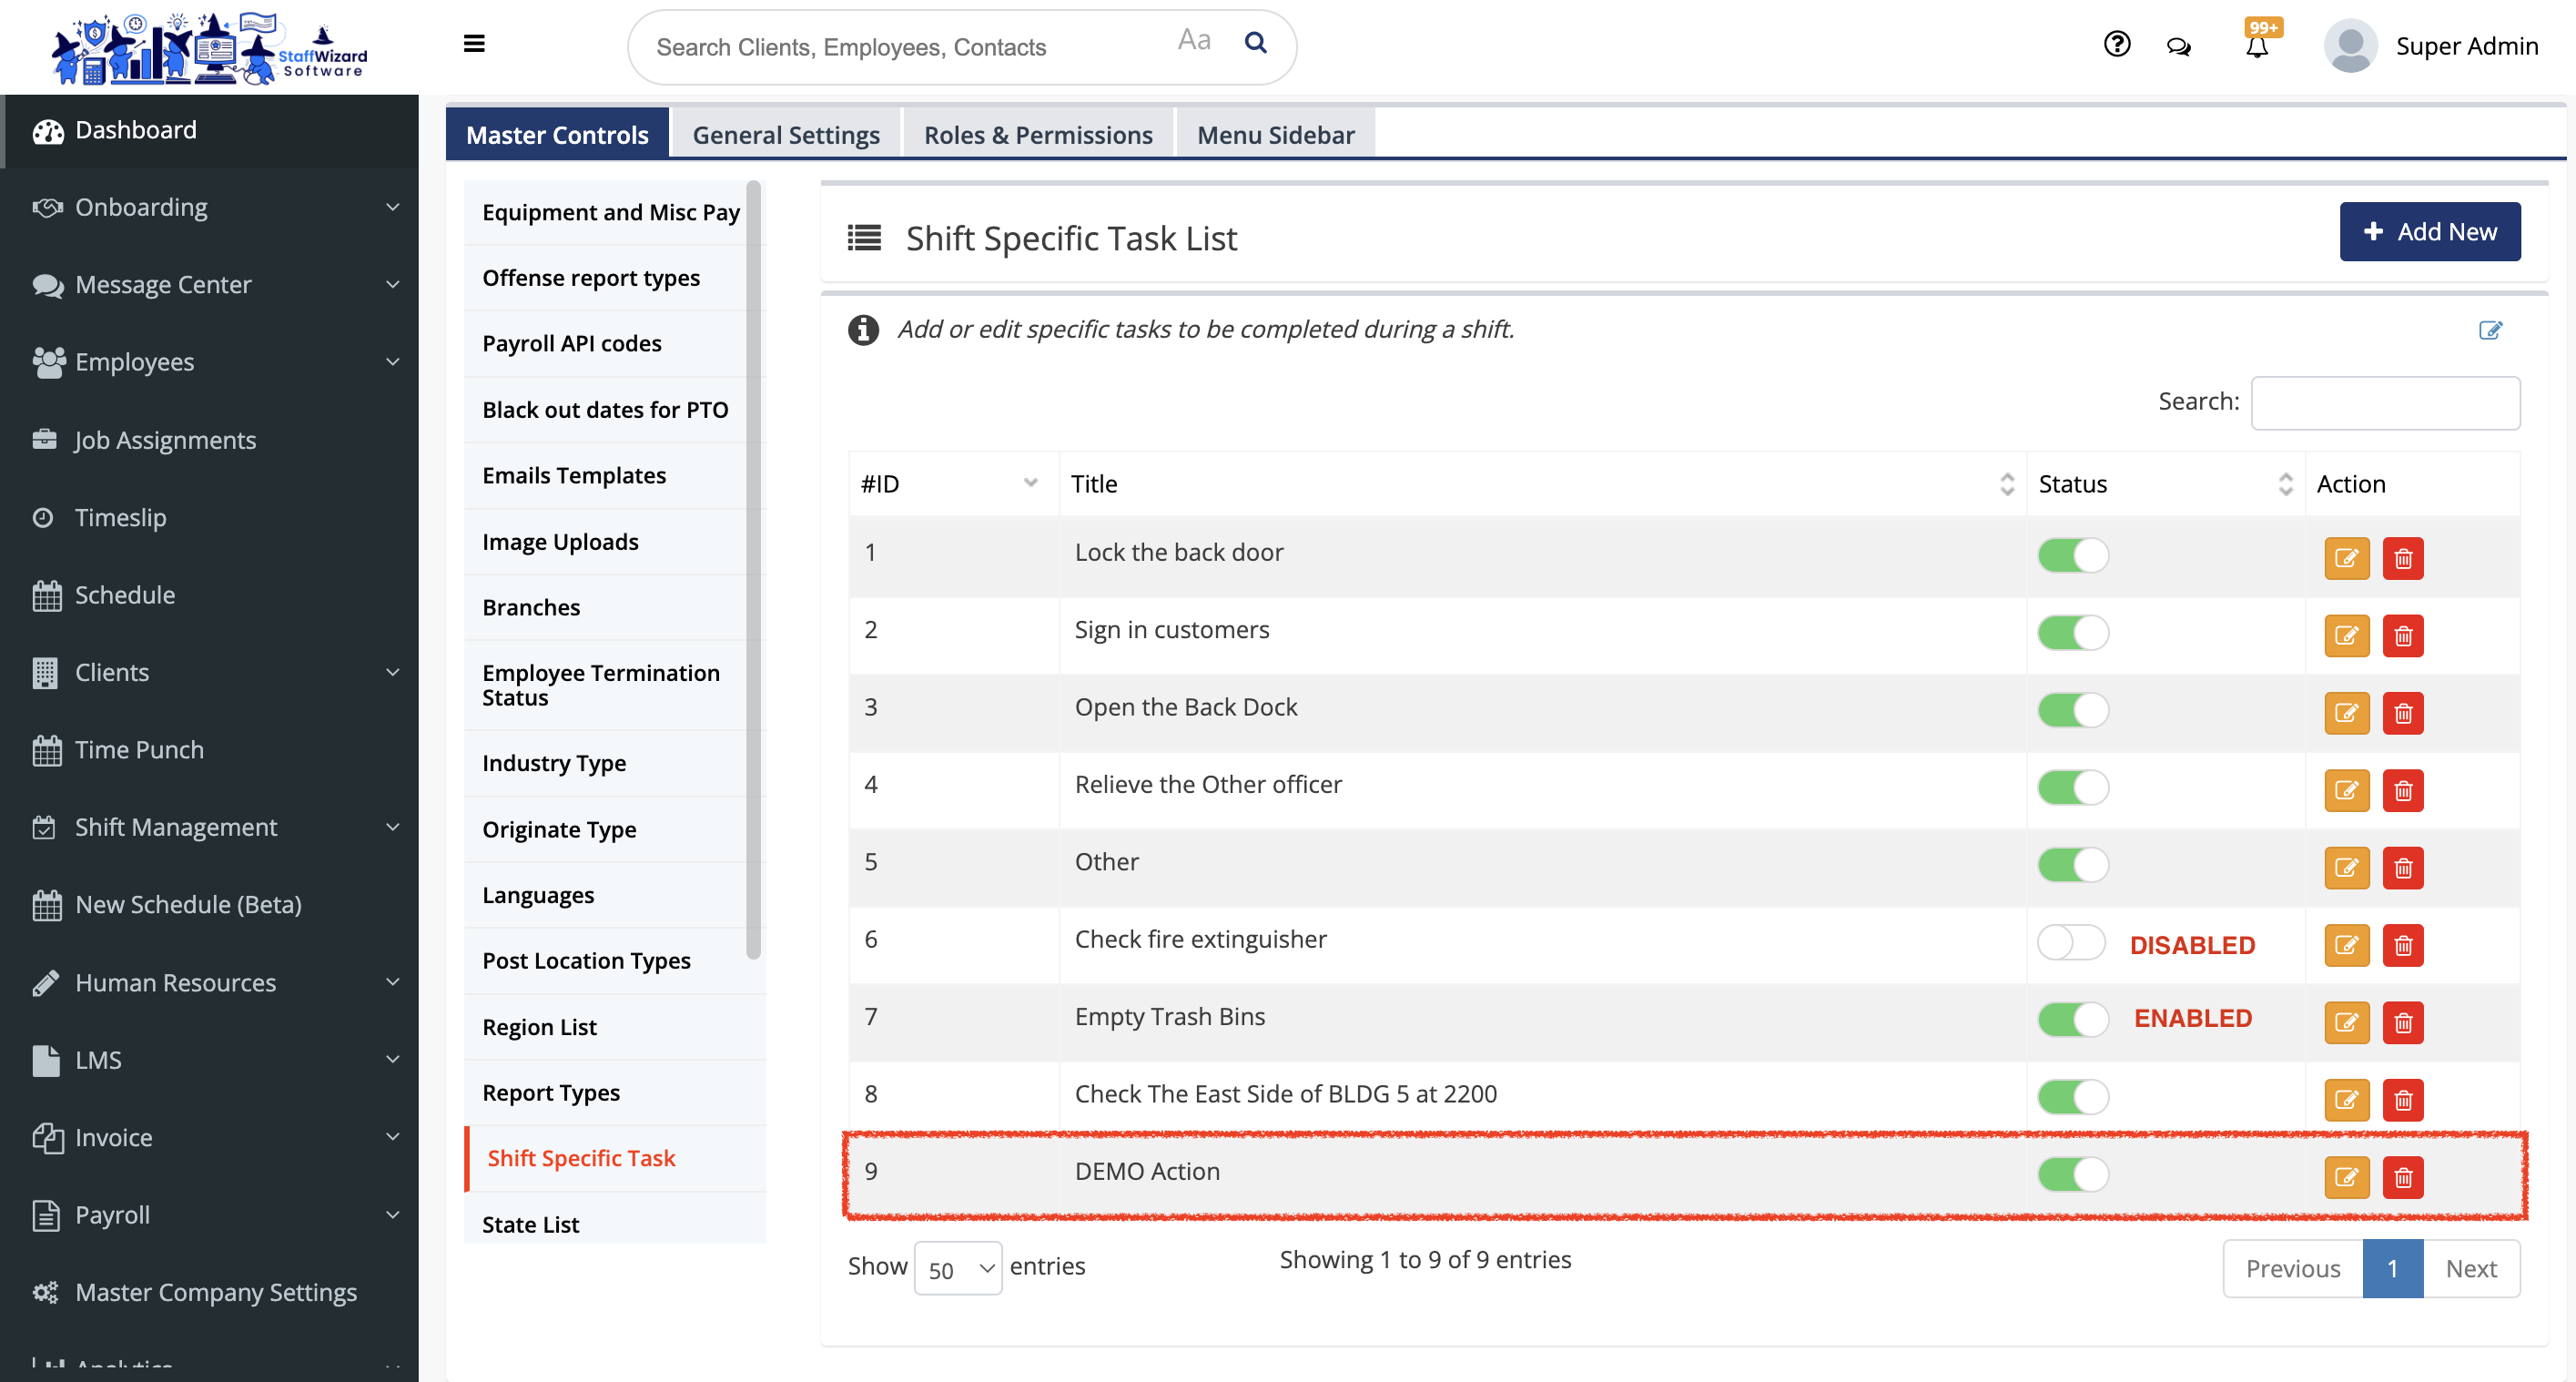Toggle status for Open the Back Dock

(2073, 710)
